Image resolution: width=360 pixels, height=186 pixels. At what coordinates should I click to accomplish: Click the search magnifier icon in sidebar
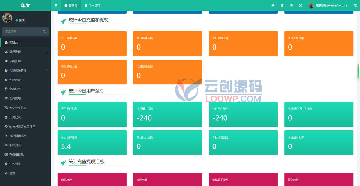44,31
